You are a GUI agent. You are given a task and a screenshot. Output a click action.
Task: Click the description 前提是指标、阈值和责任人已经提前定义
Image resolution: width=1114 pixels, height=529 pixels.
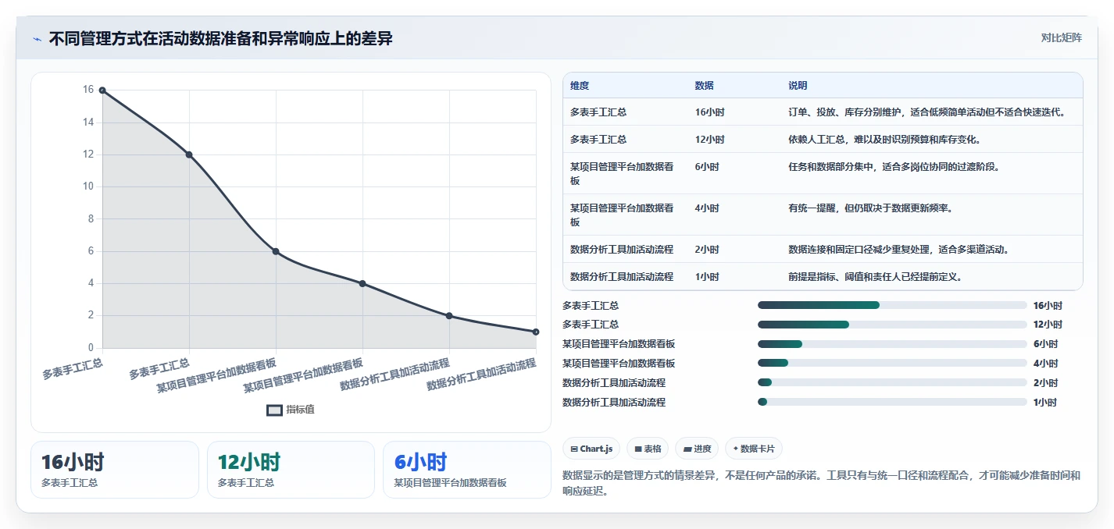click(875, 277)
